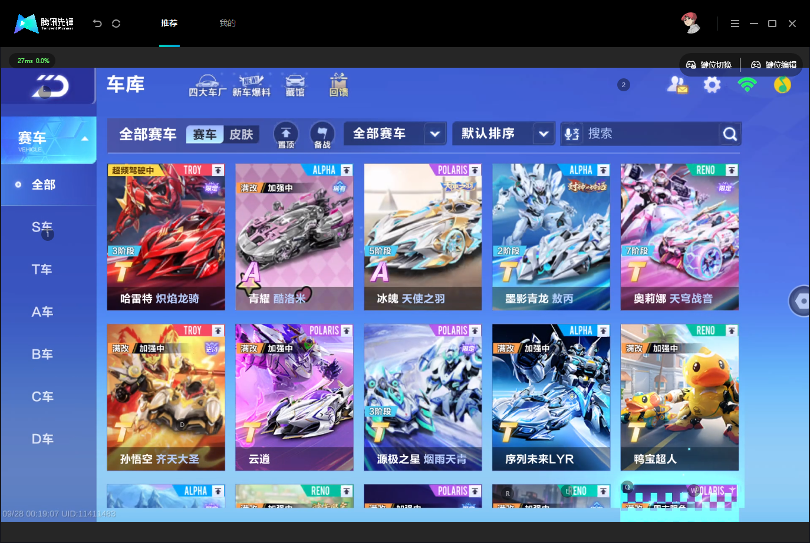Open the game settings gear icon
Image resolution: width=810 pixels, height=543 pixels.
[712, 85]
